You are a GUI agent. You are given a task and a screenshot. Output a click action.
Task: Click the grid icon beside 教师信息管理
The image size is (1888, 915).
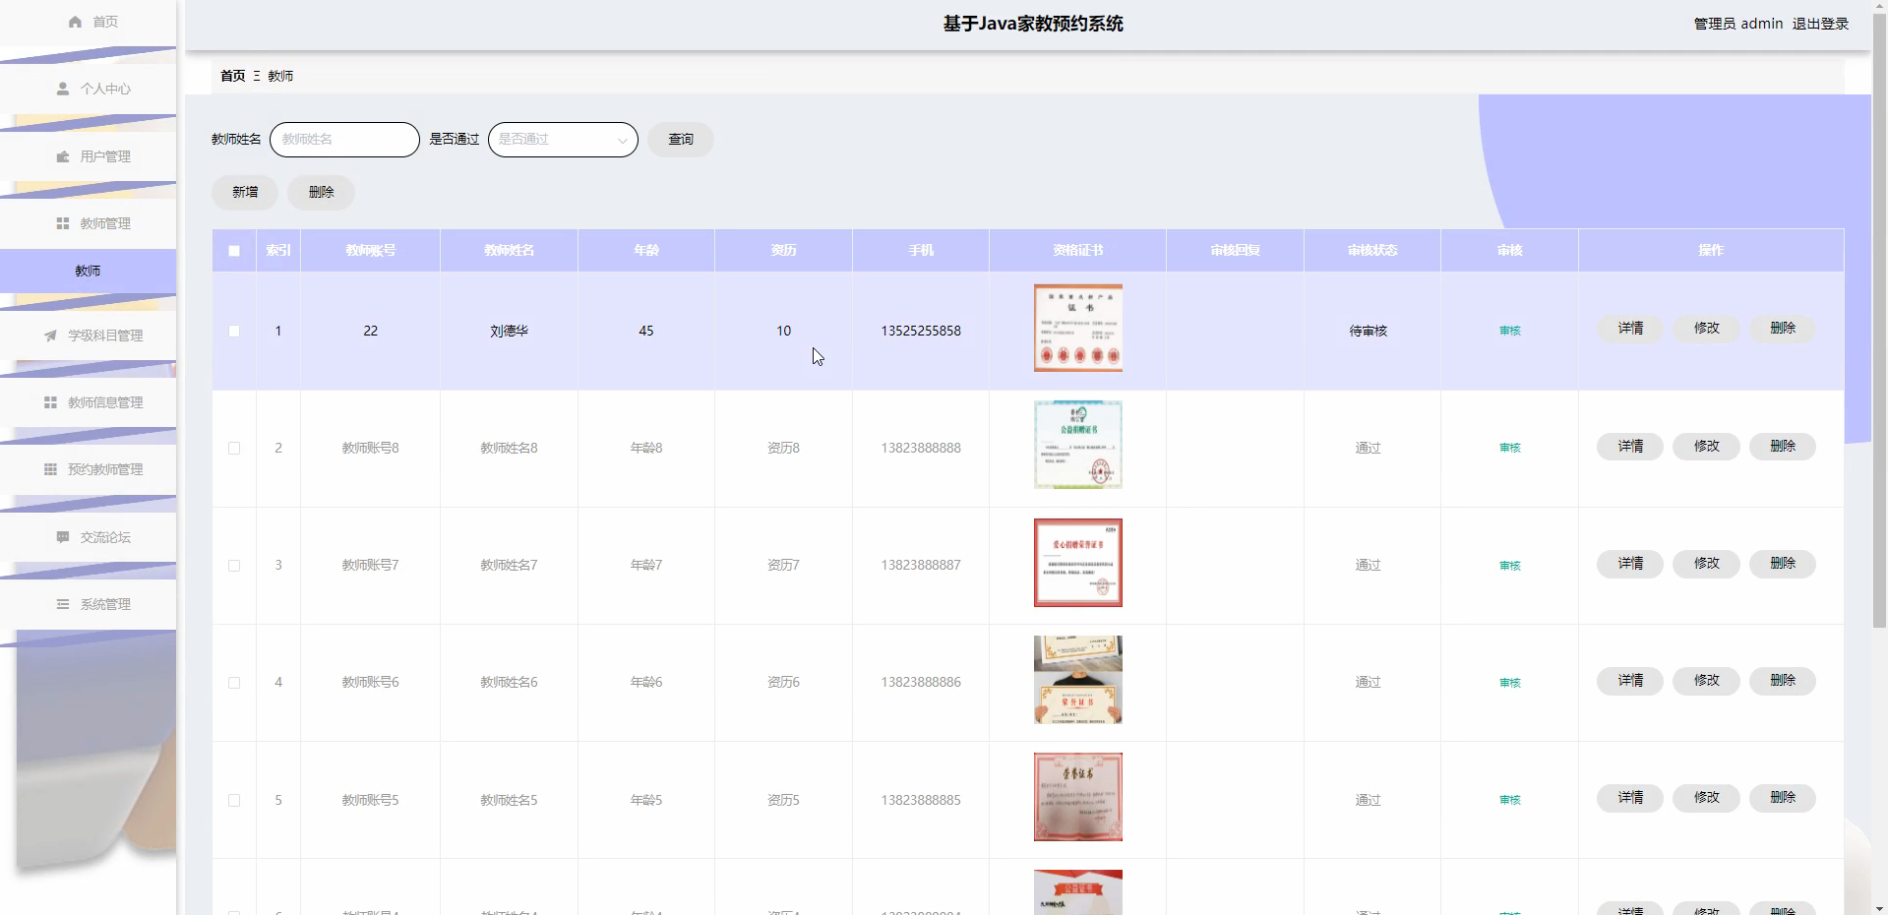[50, 402]
